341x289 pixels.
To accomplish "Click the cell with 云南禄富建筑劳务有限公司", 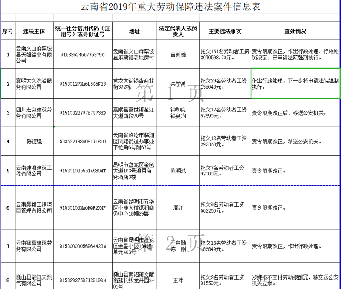I will click(34, 246).
